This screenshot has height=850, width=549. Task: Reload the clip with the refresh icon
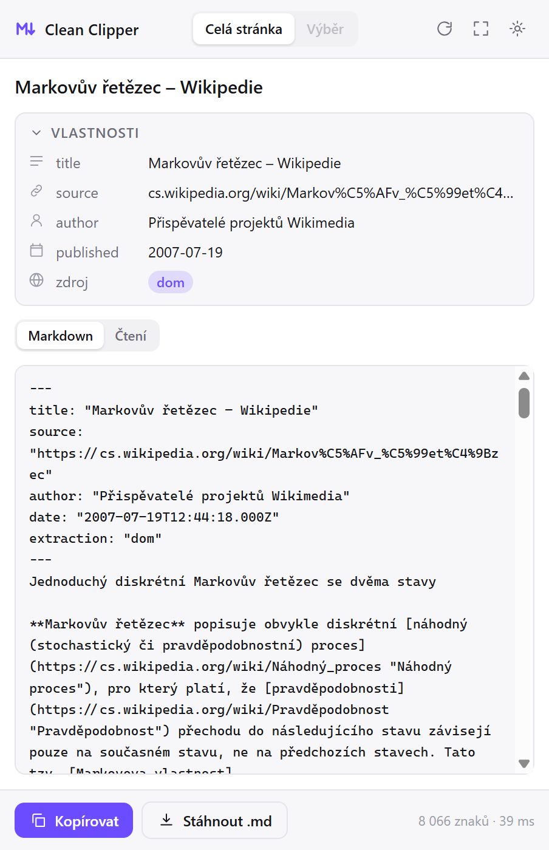pos(445,29)
